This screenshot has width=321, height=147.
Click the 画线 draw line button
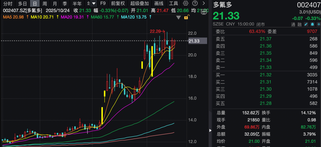click(159, 4)
